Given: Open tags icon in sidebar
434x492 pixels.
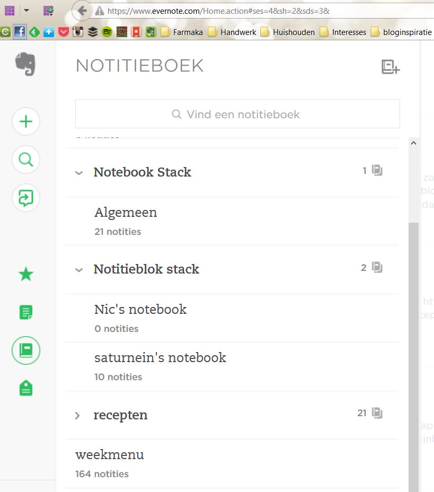Looking at the screenshot, I should [x=26, y=389].
